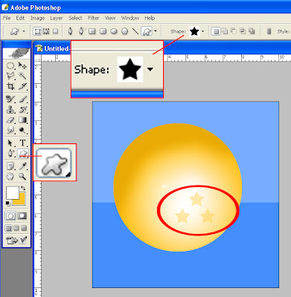291x297 pixels.
Task: Choose Custom Shape in options bar
Action: click(147, 31)
